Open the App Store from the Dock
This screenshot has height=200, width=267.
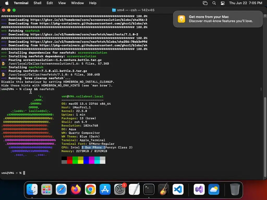[x=105, y=189]
